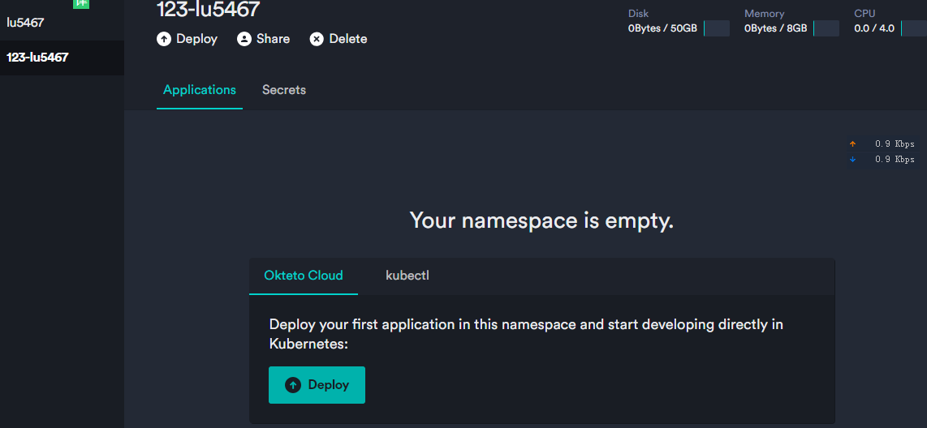927x428 pixels.
Task: Click the "0.0 / 4.0" CPU value
Action: [x=874, y=28]
